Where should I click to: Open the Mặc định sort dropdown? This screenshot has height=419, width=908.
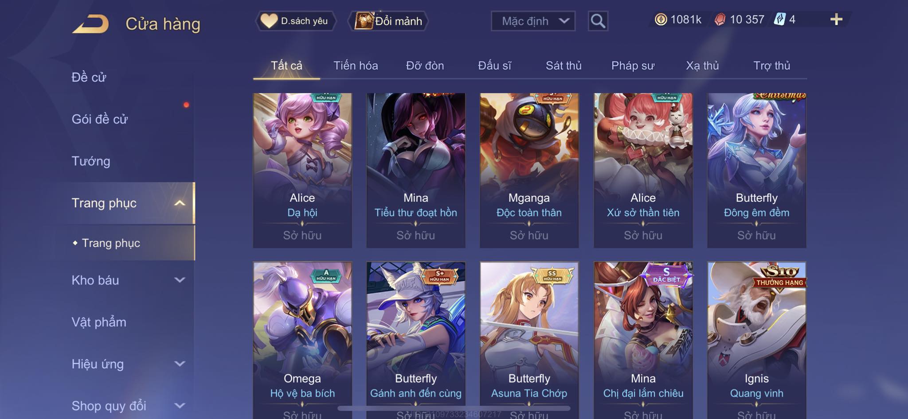533,21
